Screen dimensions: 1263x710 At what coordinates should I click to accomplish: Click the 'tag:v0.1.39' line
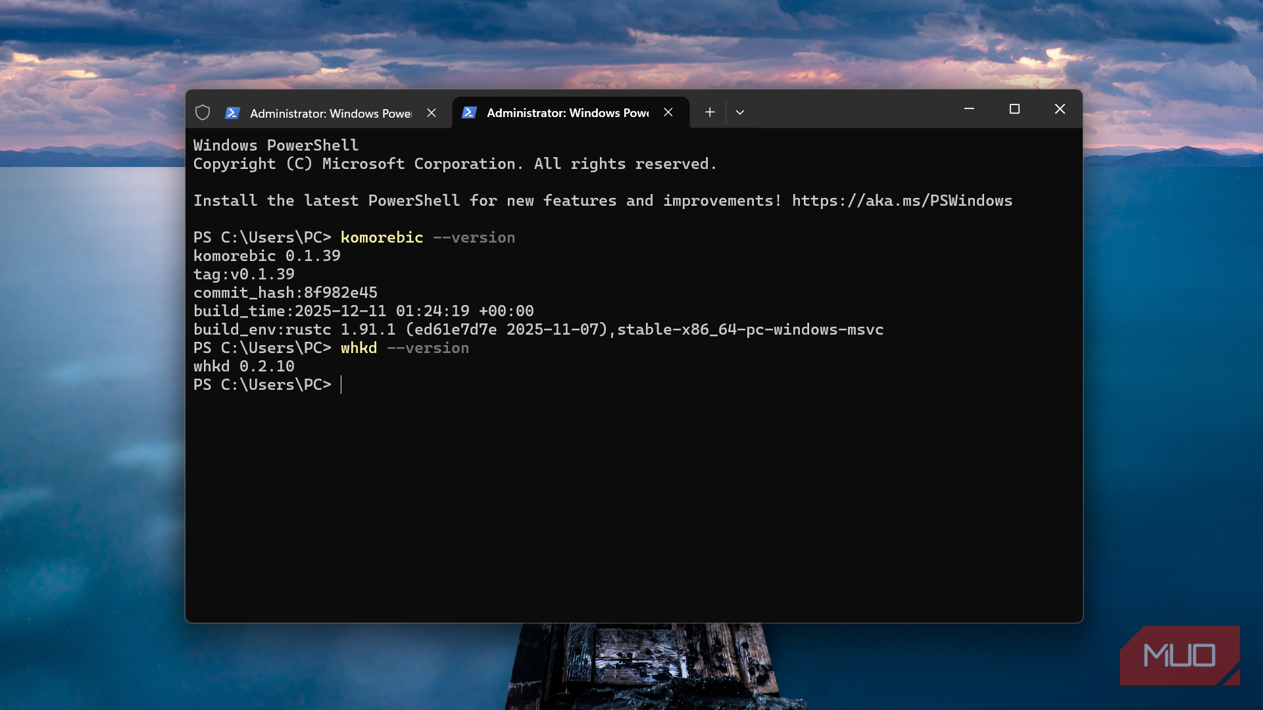tap(244, 274)
